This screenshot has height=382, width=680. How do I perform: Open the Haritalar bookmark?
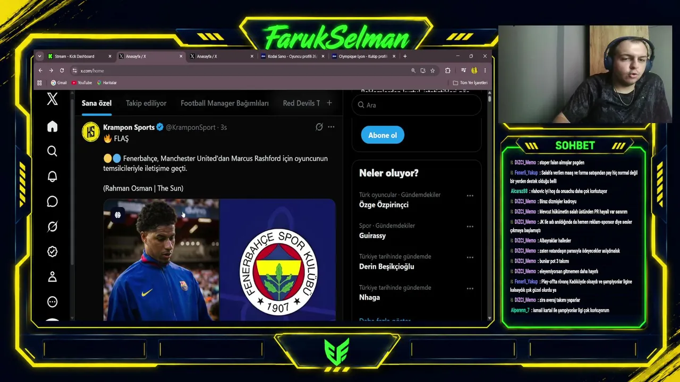[x=106, y=83]
